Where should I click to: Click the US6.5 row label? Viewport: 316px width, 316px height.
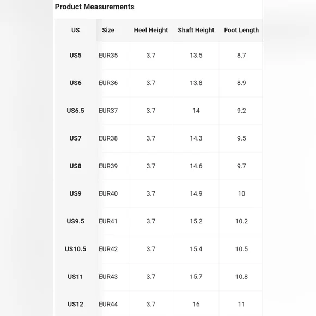[x=75, y=111]
